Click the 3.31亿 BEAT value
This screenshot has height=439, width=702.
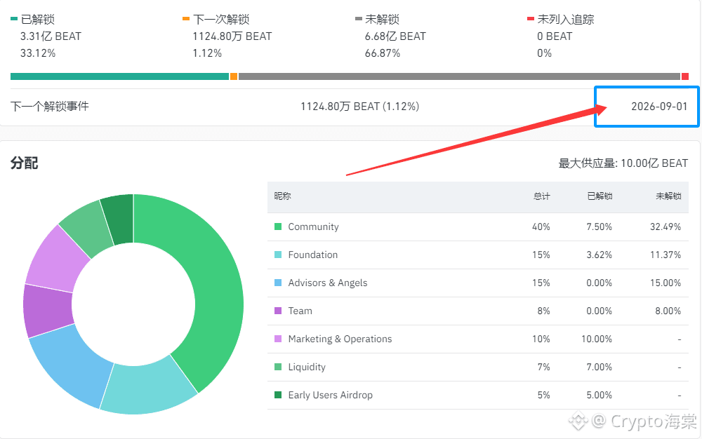pos(51,36)
